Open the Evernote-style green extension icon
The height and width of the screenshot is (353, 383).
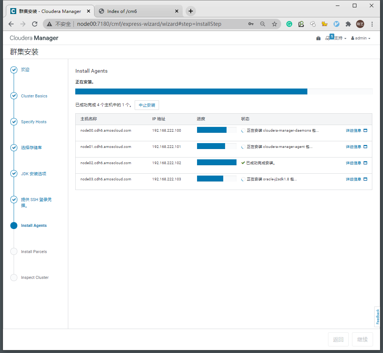pos(301,24)
